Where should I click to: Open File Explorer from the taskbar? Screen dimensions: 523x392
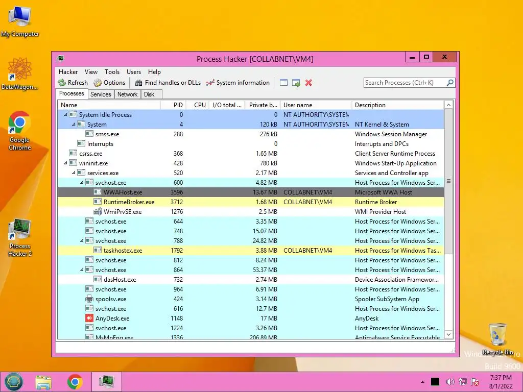(44, 382)
